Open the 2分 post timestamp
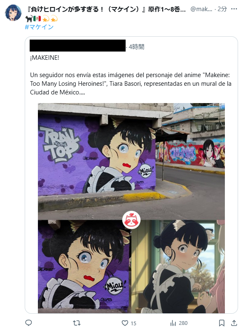The height and width of the screenshot is (329, 243). [222, 9]
